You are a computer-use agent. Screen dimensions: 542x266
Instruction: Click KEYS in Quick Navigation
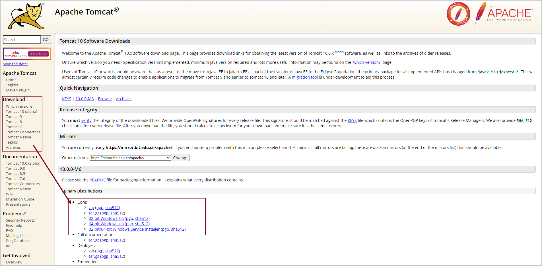[x=67, y=99]
